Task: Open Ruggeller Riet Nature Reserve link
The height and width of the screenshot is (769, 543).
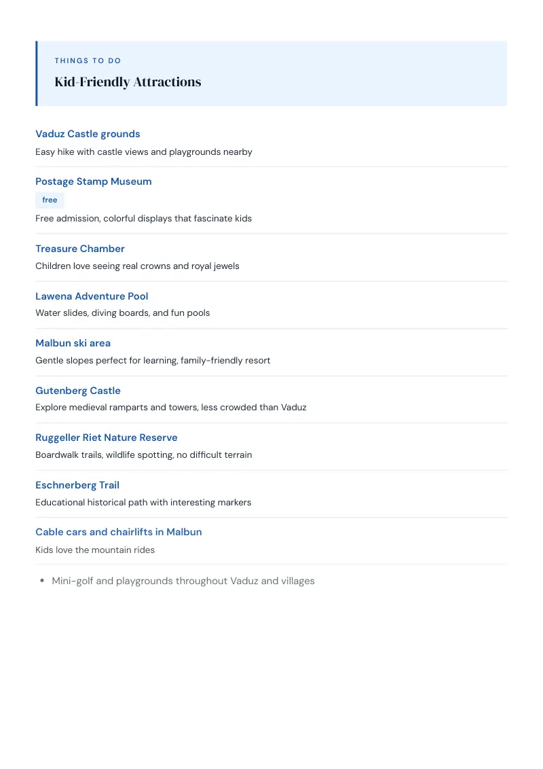Action: point(107,437)
